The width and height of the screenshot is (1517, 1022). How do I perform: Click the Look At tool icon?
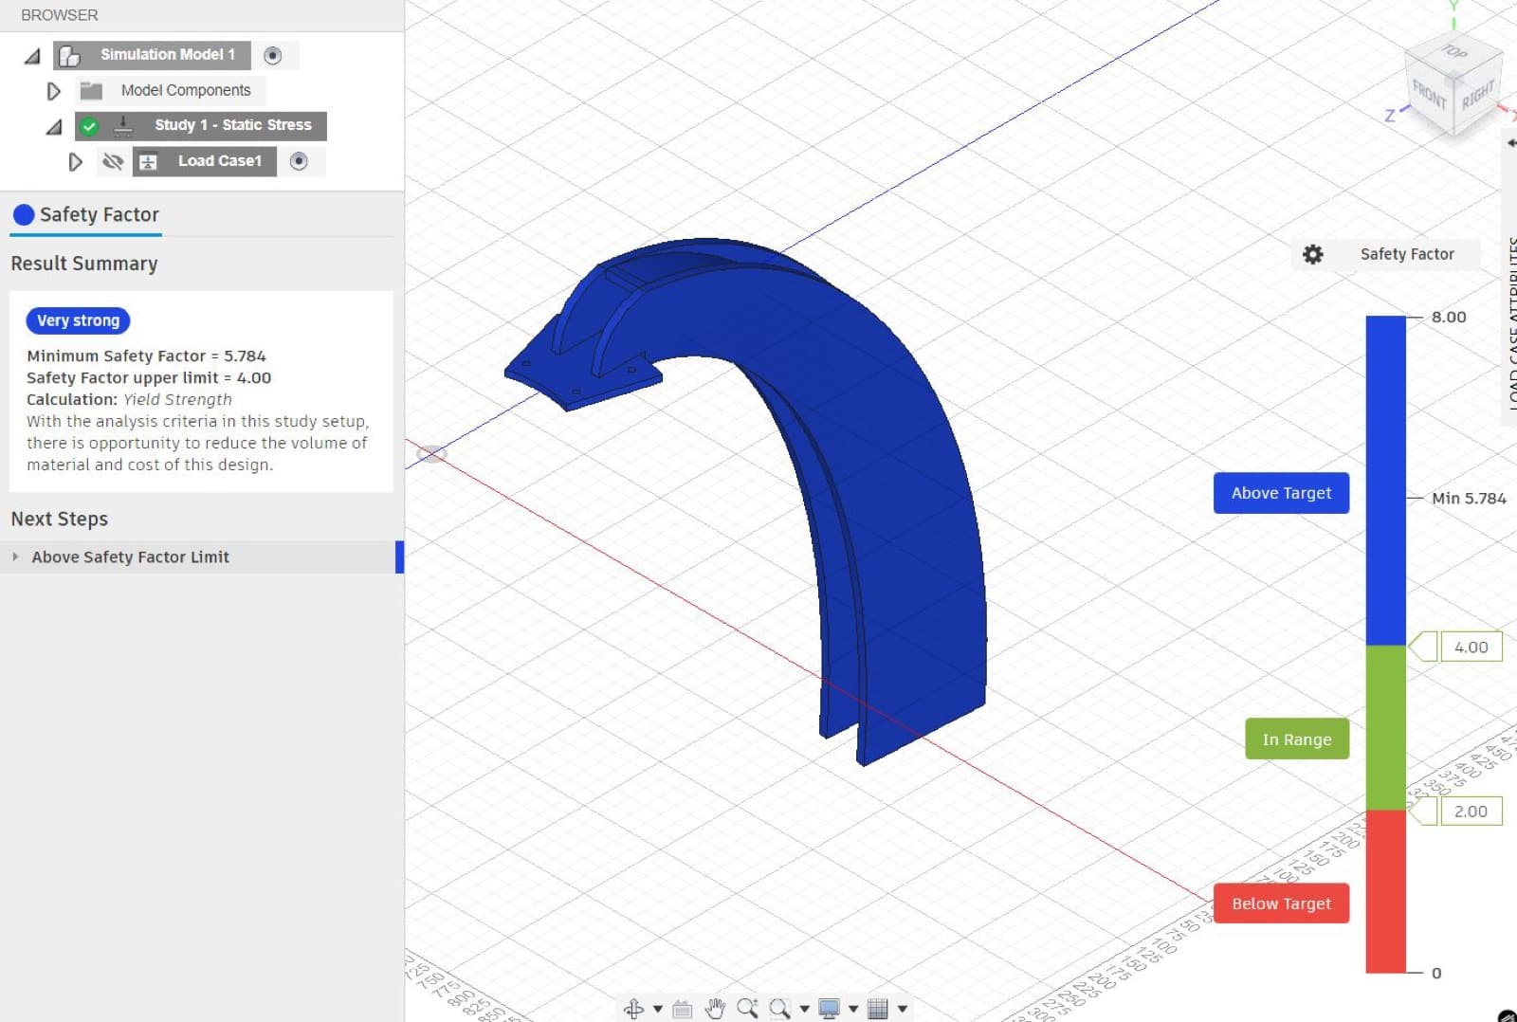[682, 1009]
